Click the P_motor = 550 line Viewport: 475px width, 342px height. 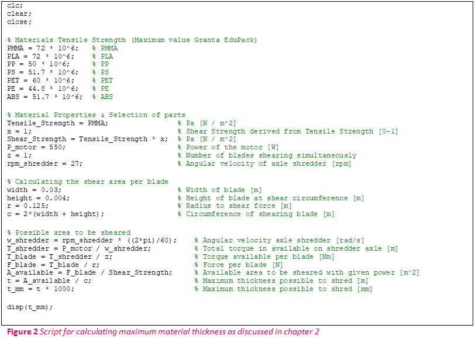pos(35,147)
